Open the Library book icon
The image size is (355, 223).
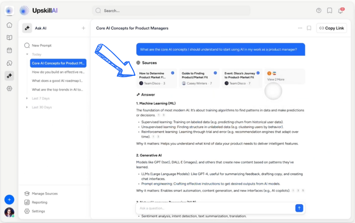(x=9, y=37)
